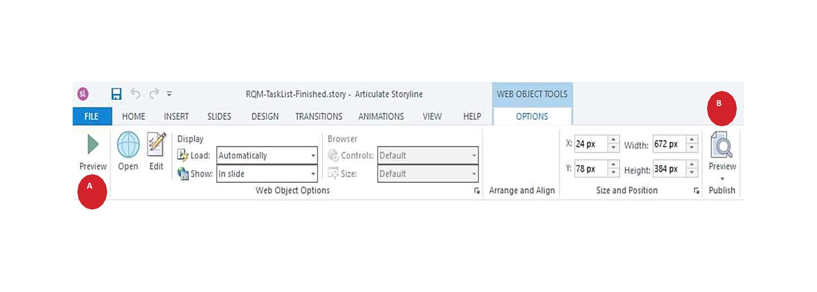Switch to the INSERT ribbon tab

pos(176,116)
